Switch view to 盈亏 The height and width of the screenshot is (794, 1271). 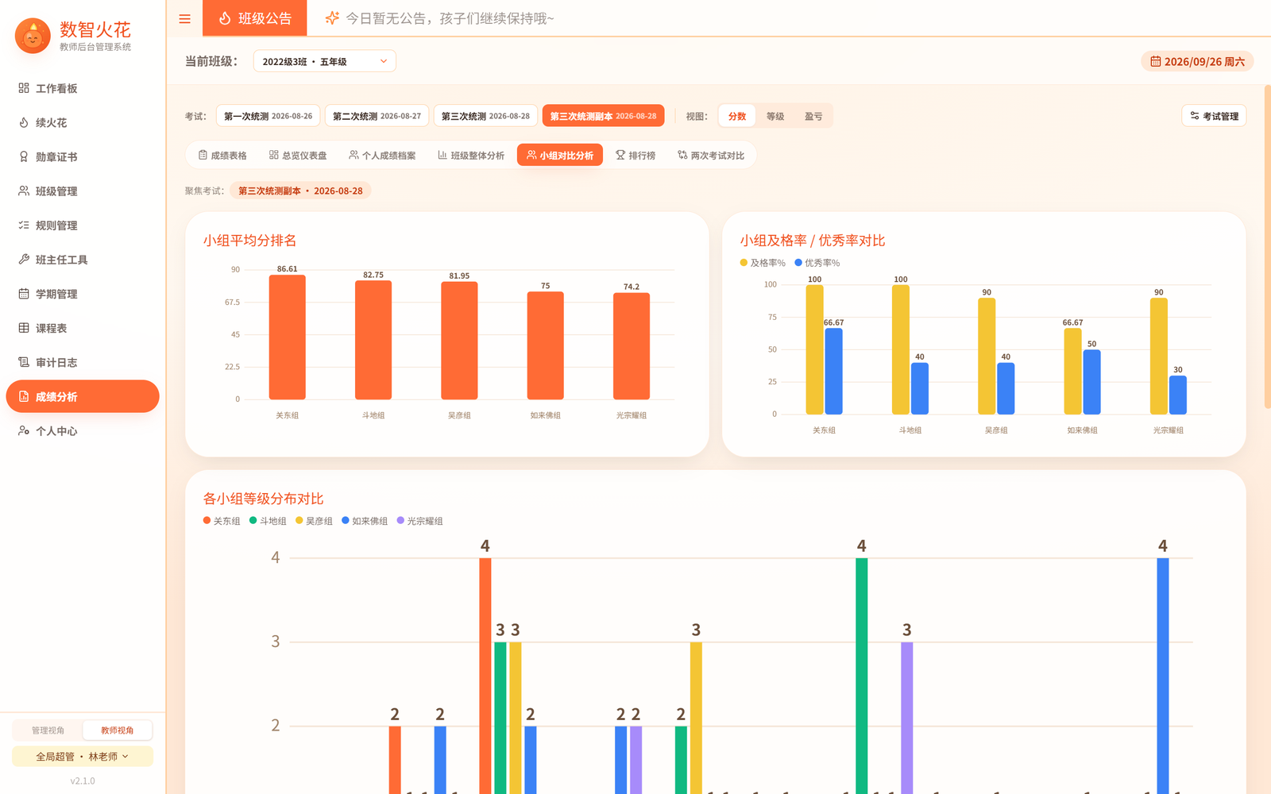(813, 116)
